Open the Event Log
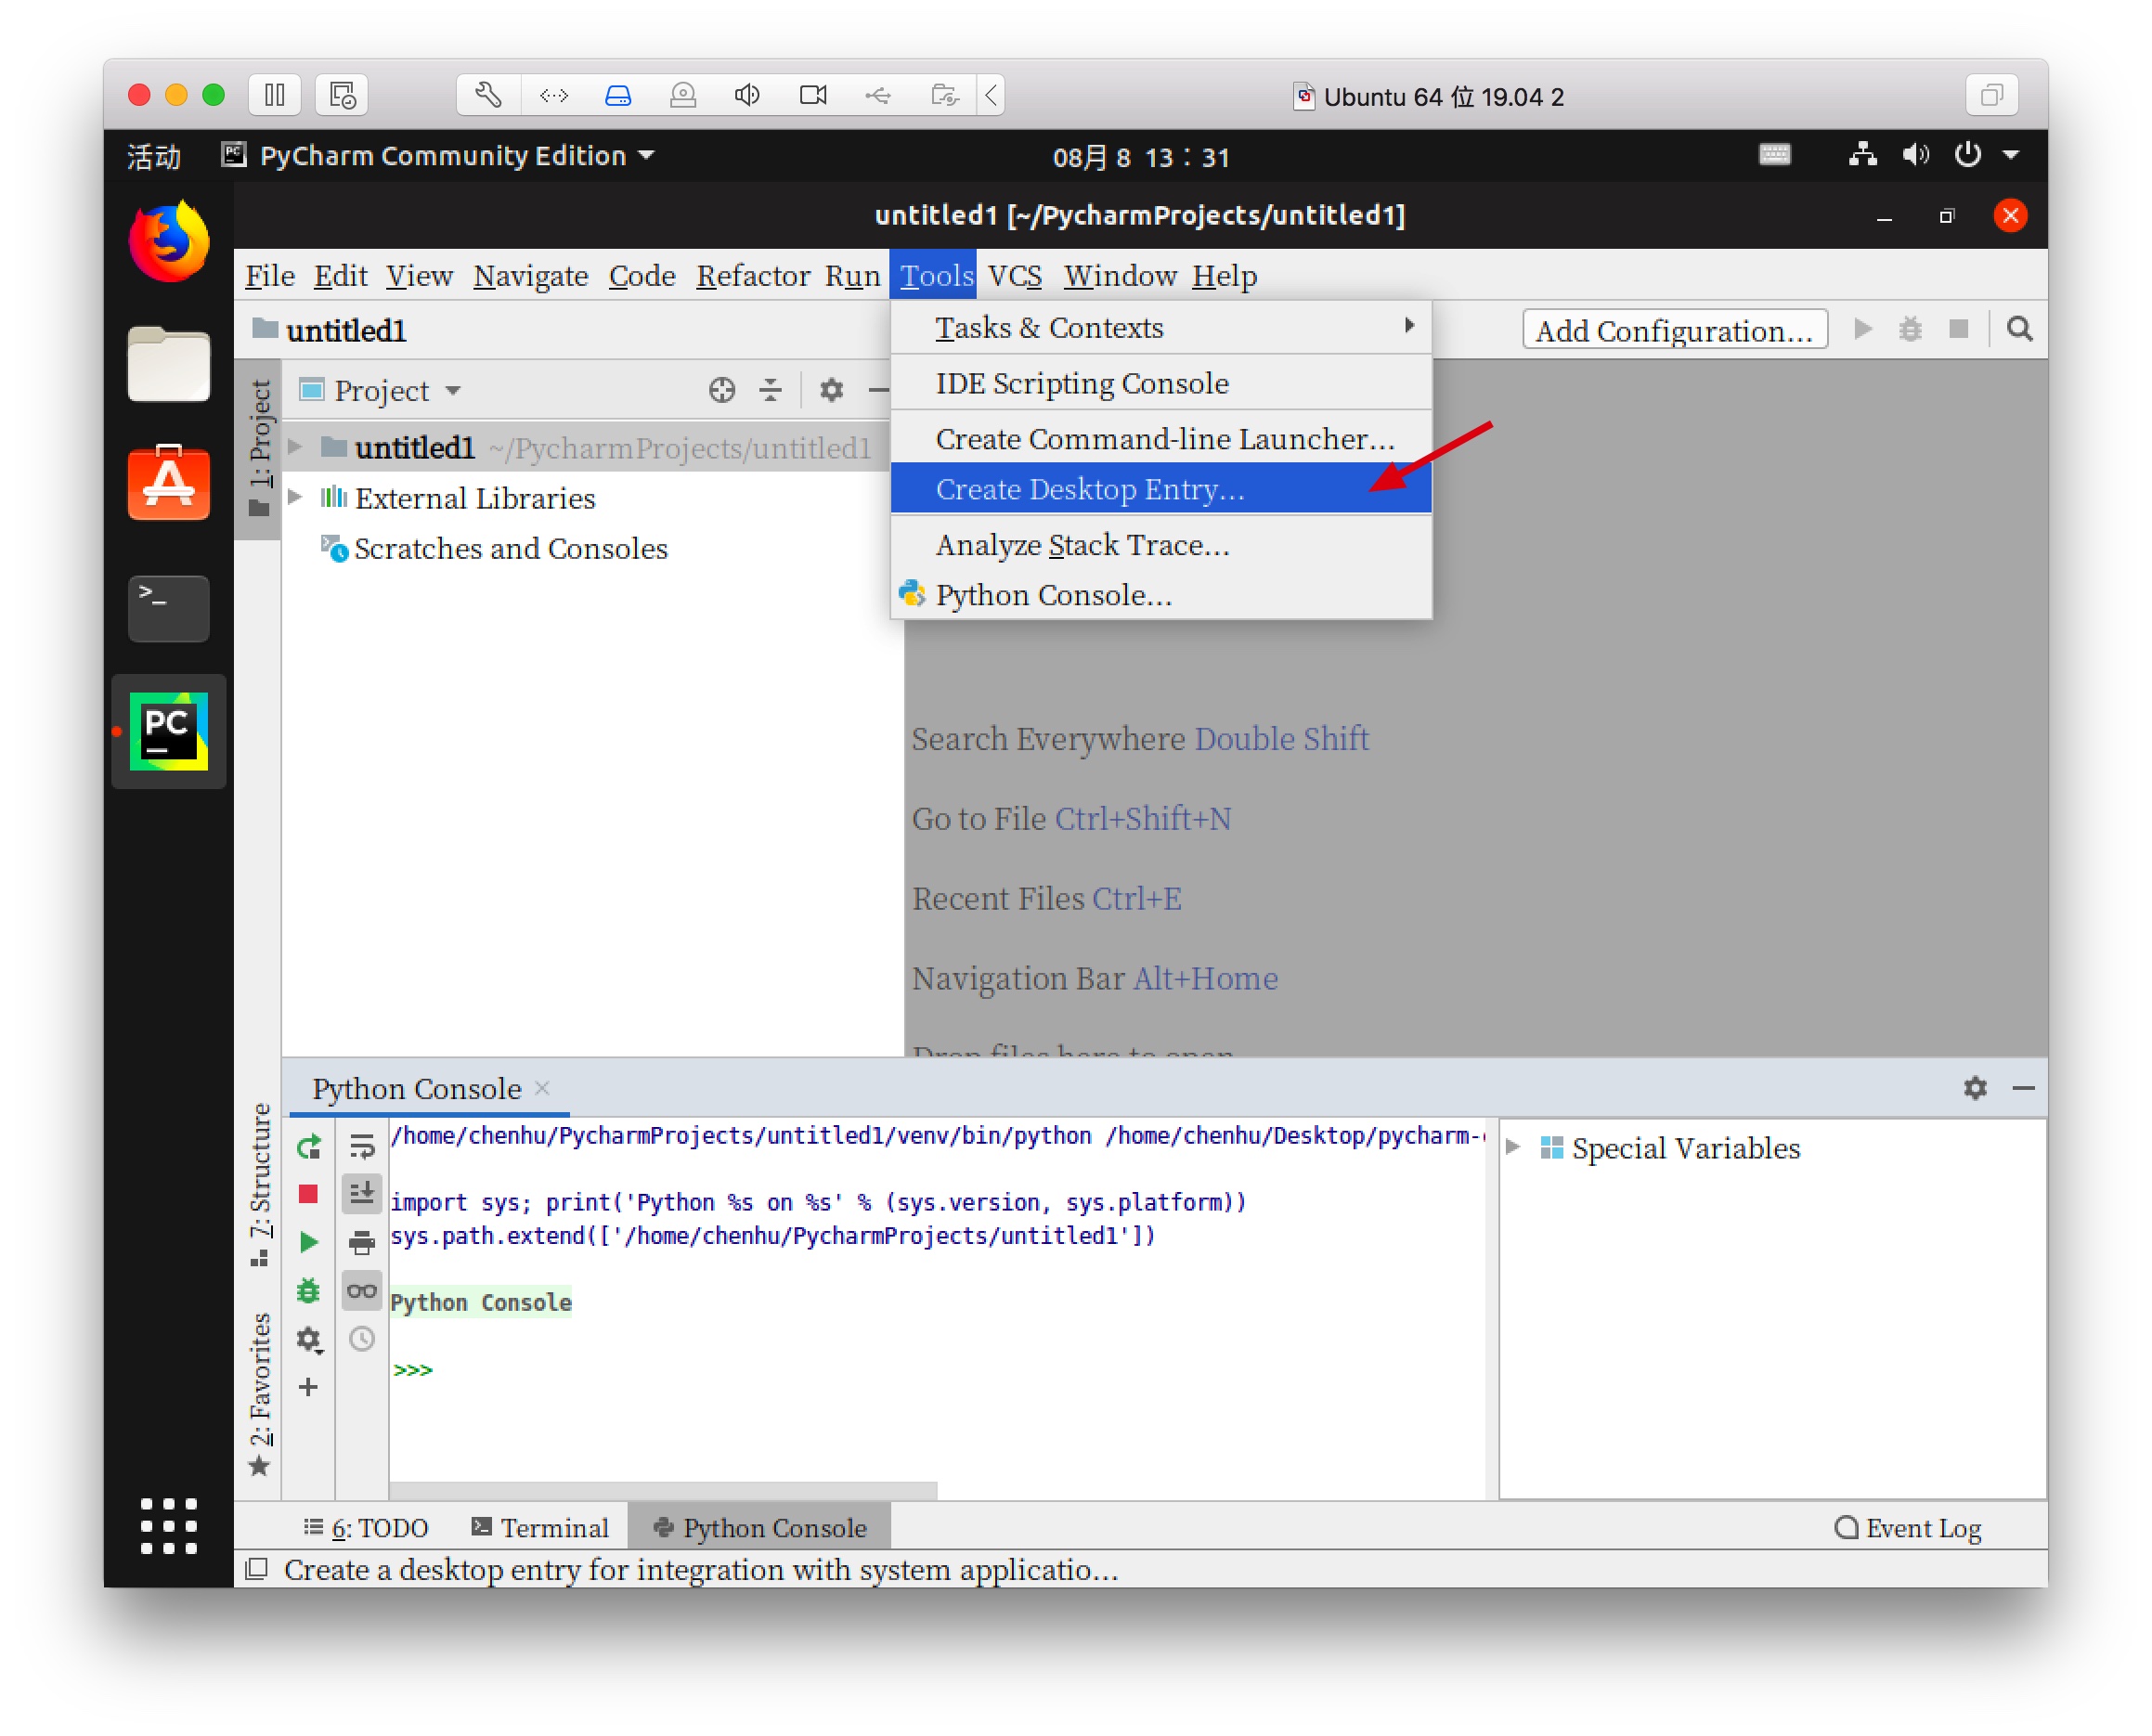This screenshot has height=1736, width=2152. tap(1908, 1527)
